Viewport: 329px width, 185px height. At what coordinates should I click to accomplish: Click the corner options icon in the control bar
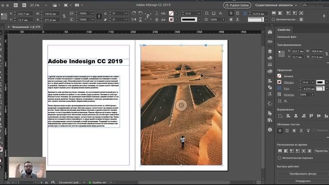tap(245, 13)
